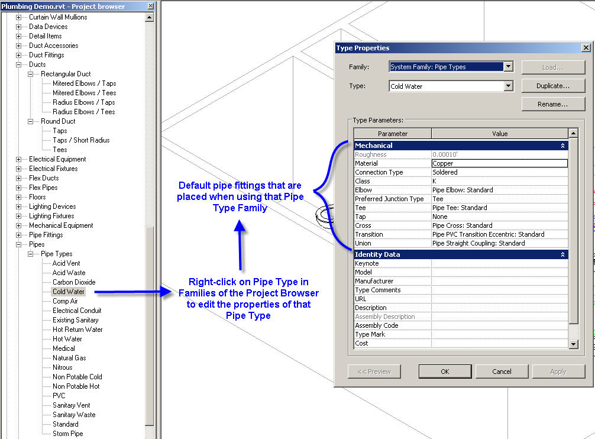This screenshot has height=439, width=595.
Task: Select the Elbow value Pipe Elbow: Standard
Action: [x=500, y=190]
